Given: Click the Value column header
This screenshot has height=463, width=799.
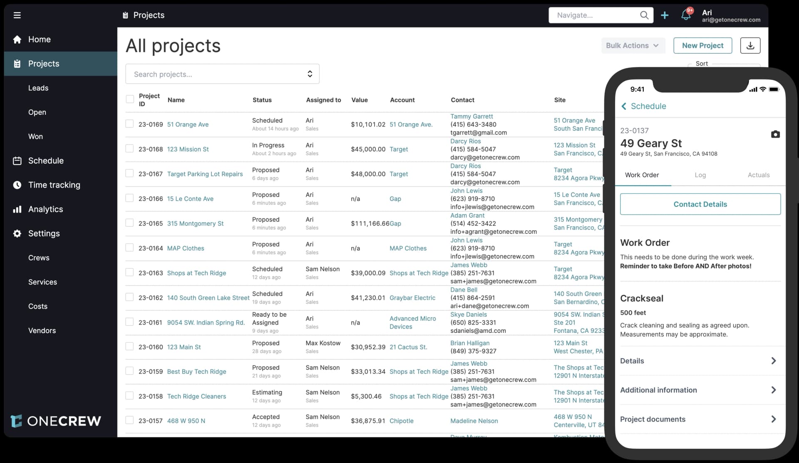Looking at the screenshot, I should (359, 100).
